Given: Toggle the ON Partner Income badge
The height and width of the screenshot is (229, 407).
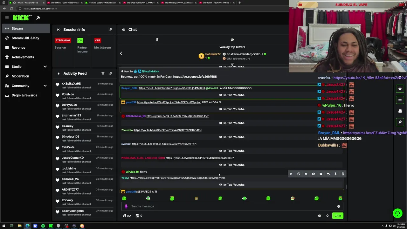Looking at the screenshot, I should [x=80, y=40].
